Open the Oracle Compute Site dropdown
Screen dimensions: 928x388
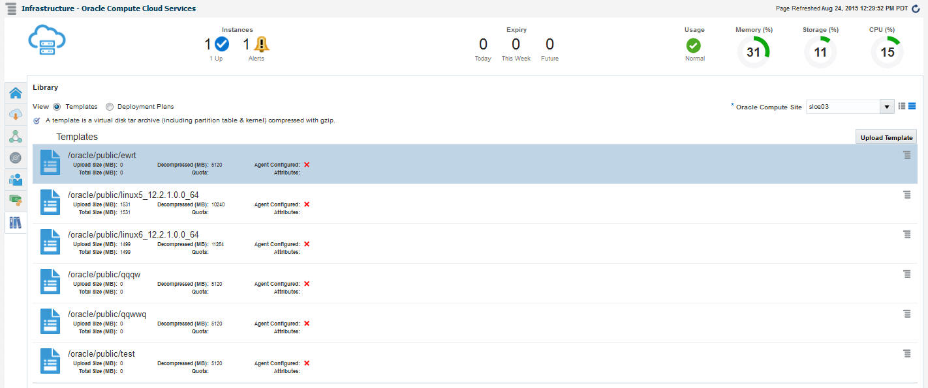click(x=887, y=107)
